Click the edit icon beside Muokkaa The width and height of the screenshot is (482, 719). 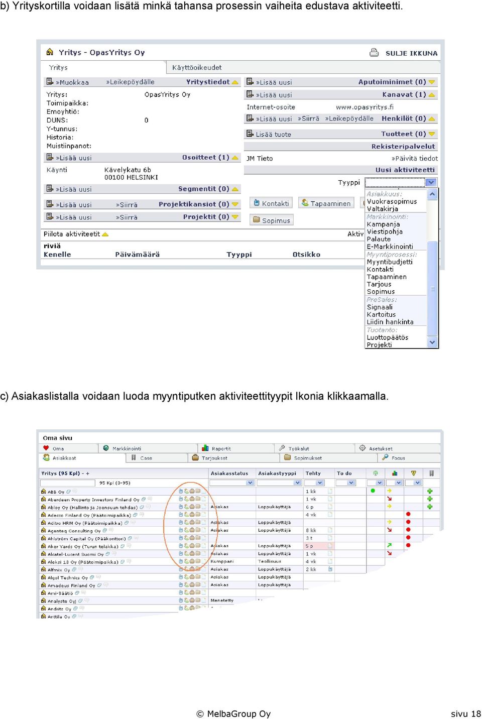pyautogui.click(x=50, y=81)
